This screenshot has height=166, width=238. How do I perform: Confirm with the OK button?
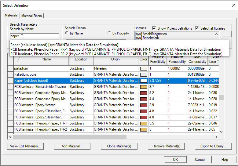click(175, 160)
